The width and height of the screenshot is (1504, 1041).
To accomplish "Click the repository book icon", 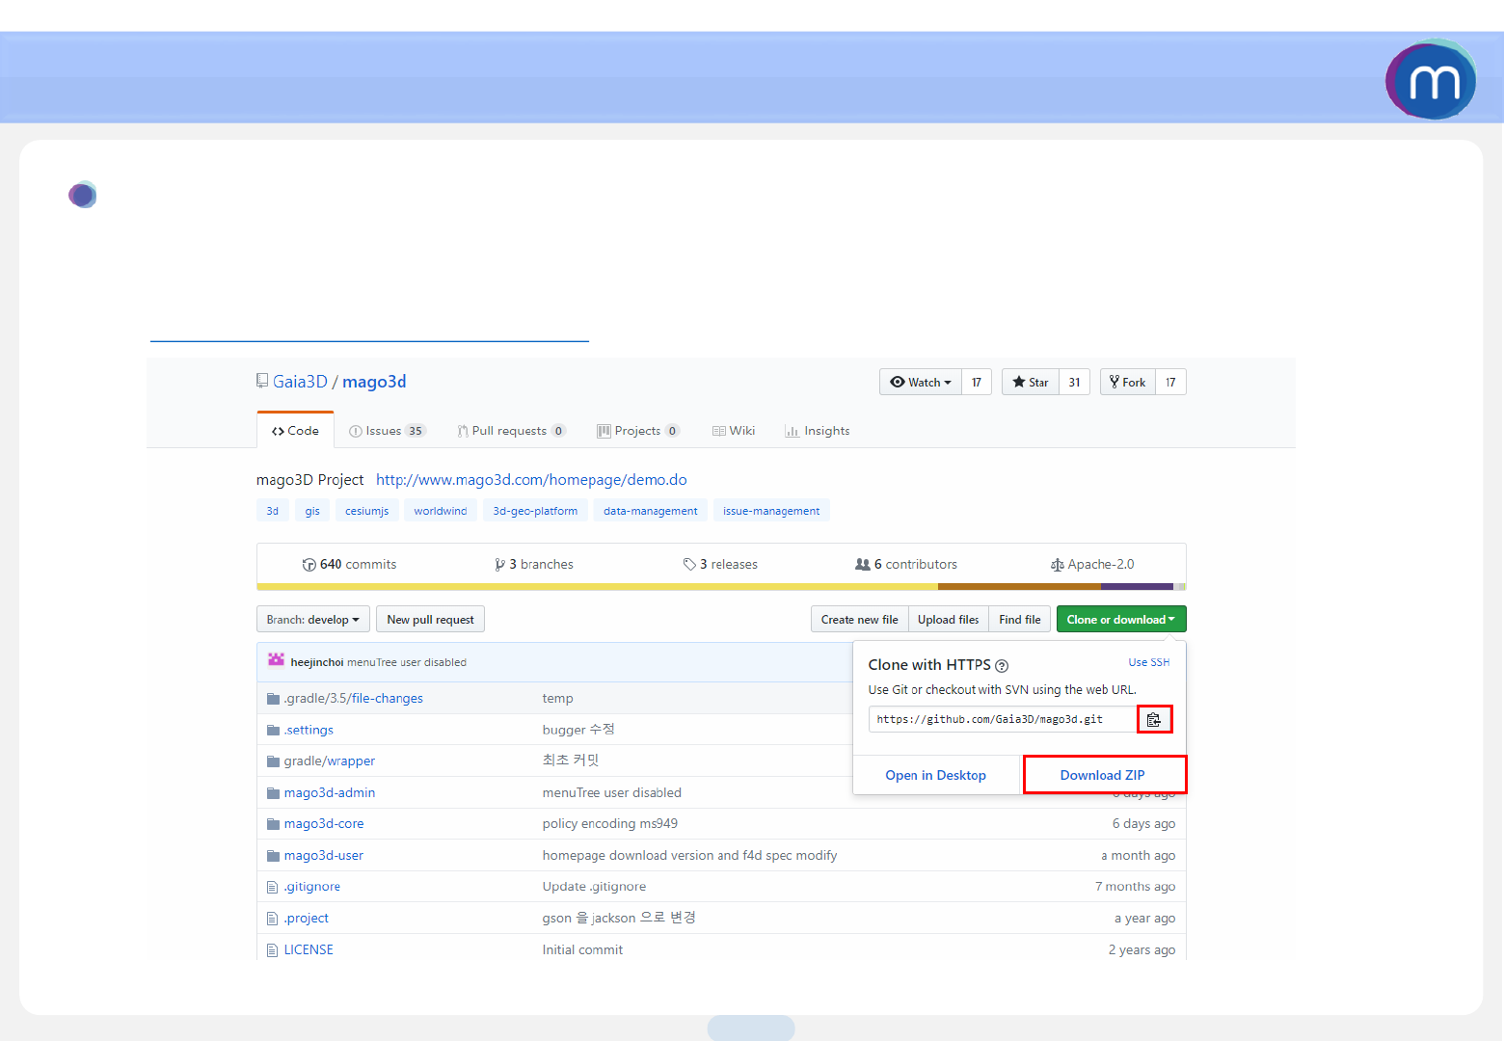I will (262, 381).
